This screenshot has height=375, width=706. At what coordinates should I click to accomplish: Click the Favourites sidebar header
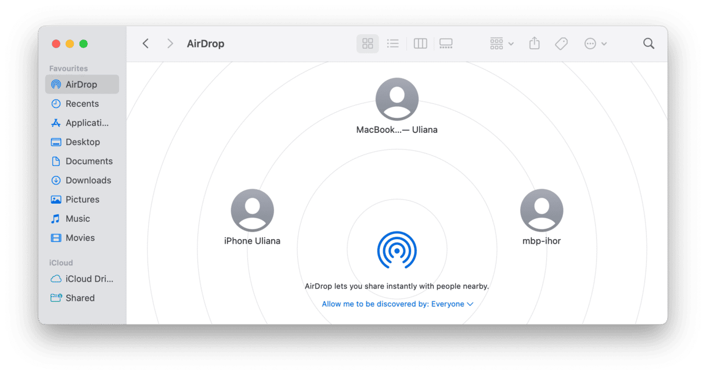coord(69,68)
